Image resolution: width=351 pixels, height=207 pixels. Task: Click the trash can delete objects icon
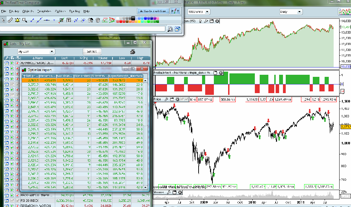98,20
